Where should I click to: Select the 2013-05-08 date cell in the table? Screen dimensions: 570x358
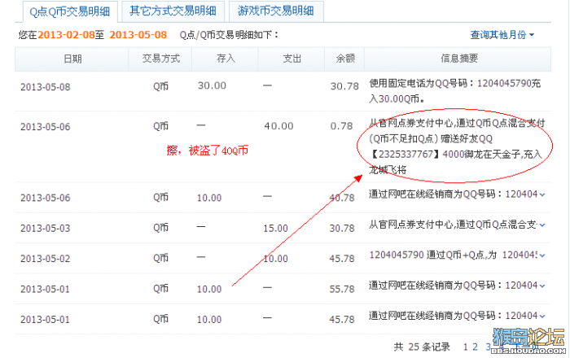coord(46,87)
